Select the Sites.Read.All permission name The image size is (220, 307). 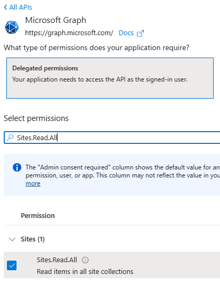click(57, 260)
